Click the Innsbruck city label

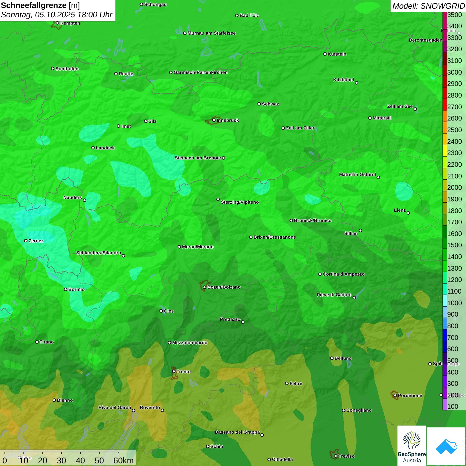(x=228, y=120)
